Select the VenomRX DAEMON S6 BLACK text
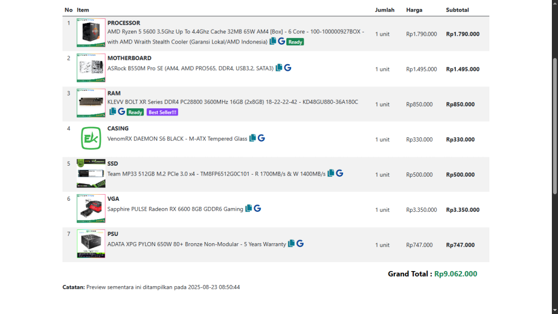 tap(177, 139)
